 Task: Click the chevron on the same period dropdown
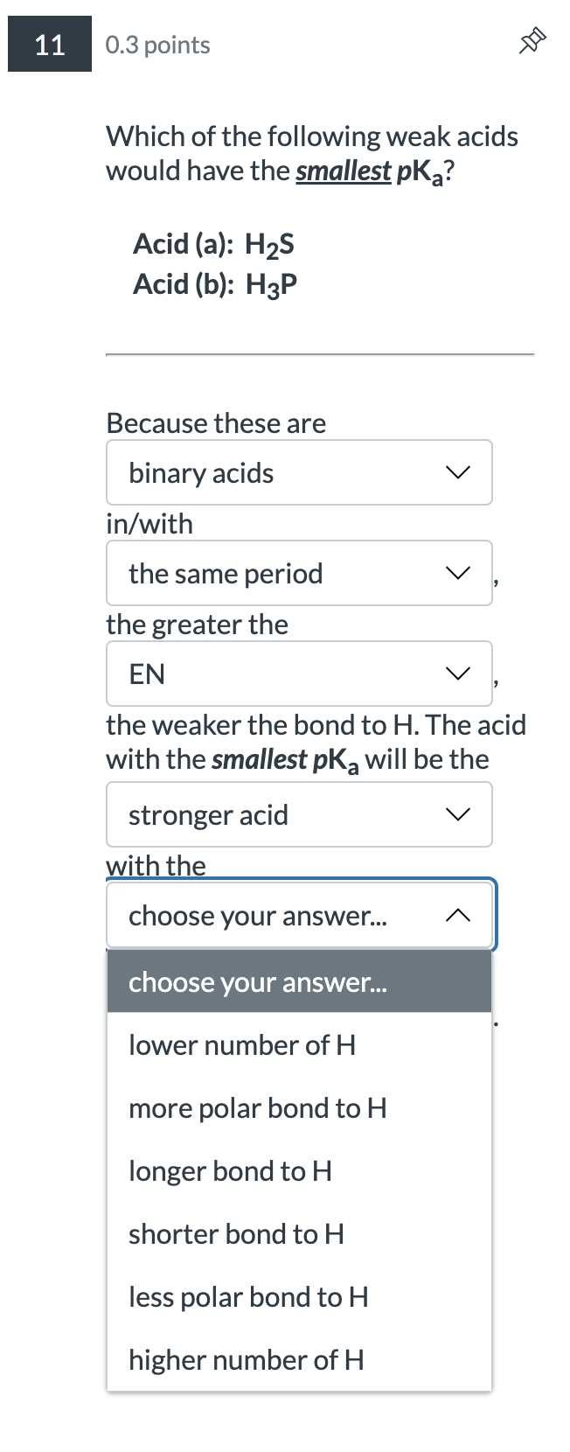tap(457, 573)
